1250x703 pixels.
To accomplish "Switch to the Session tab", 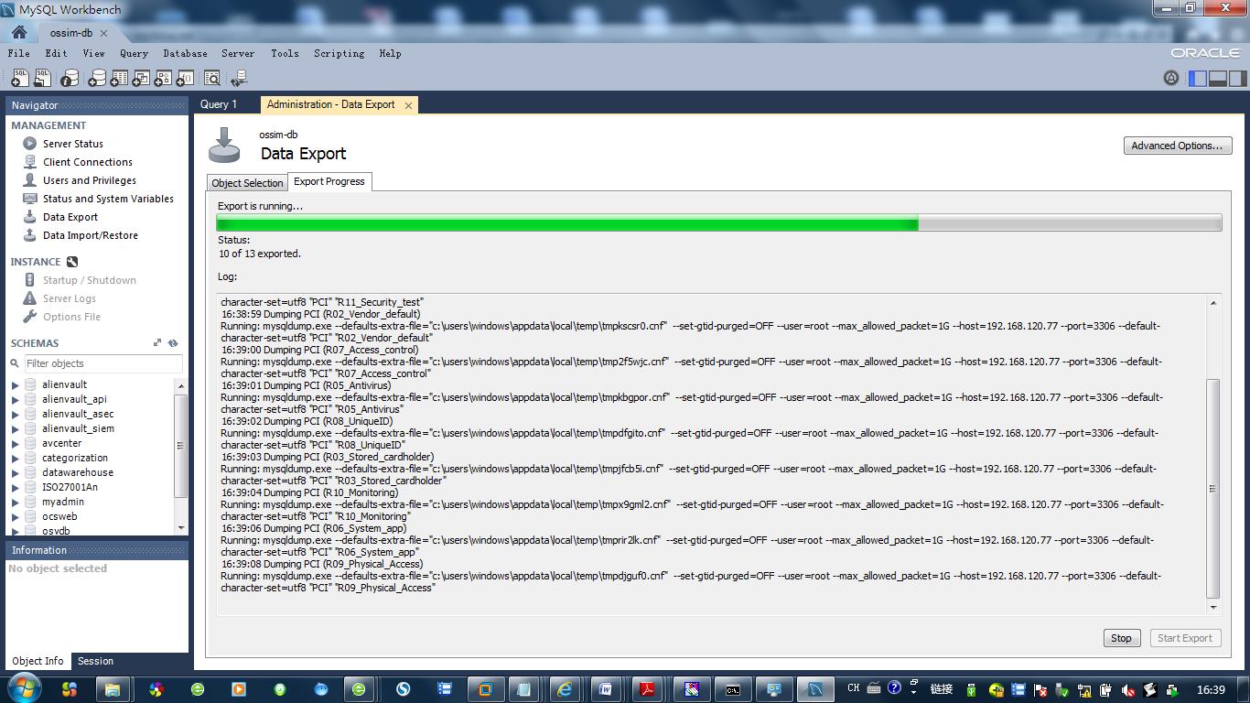I will [95, 661].
